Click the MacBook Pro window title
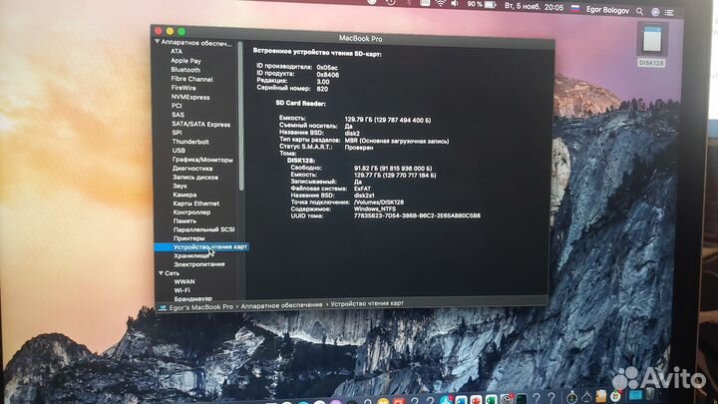 [360, 39]
